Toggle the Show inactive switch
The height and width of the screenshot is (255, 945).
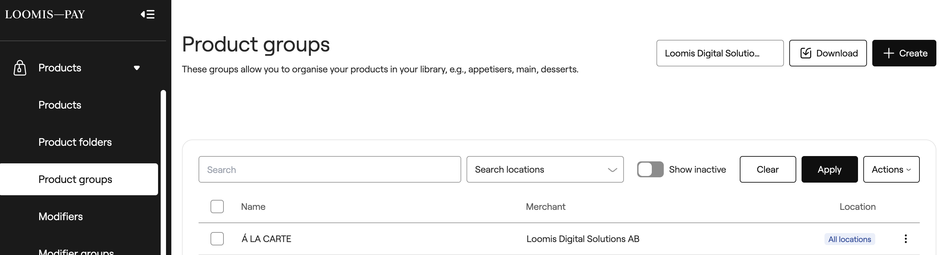pos(650,170)
